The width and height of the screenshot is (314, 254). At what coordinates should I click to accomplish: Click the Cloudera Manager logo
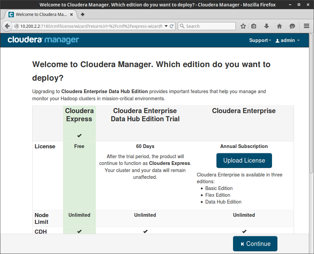point(43,40)
